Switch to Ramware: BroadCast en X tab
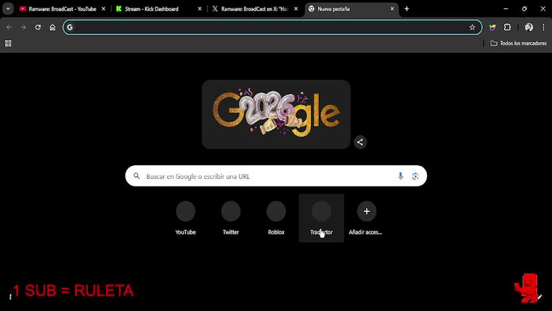552x311 pixels. [255, 9]
